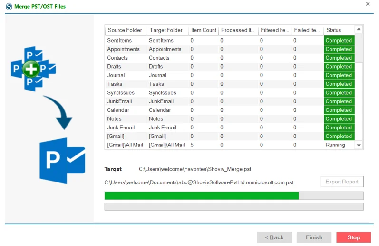Image resolution: width=379 pixels, height=246 pixels.
Task: Click the Export Report button
Action: (x=342, y=182)
